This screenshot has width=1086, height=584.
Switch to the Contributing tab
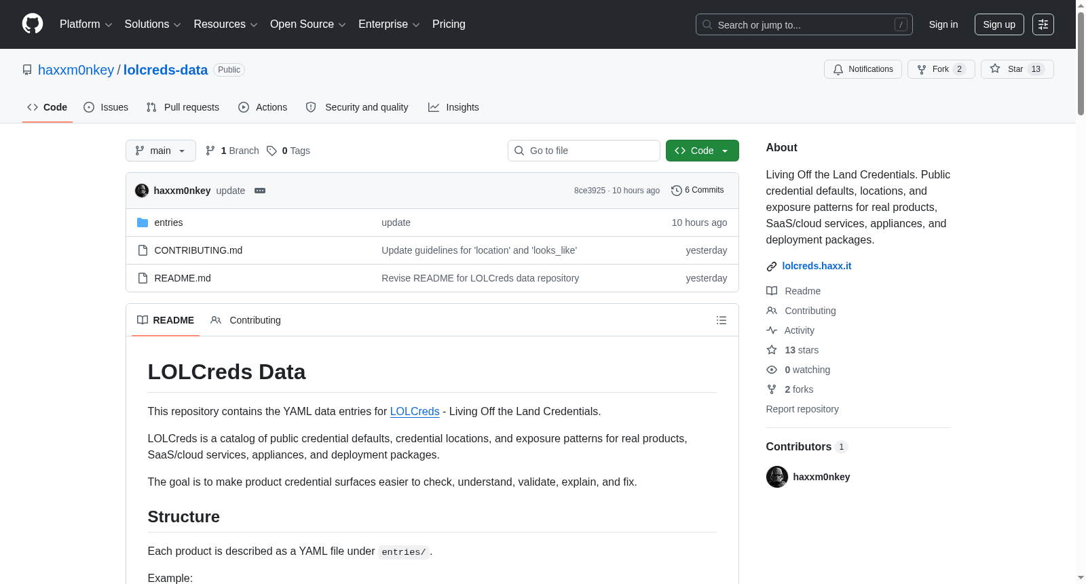pos(246,320)
